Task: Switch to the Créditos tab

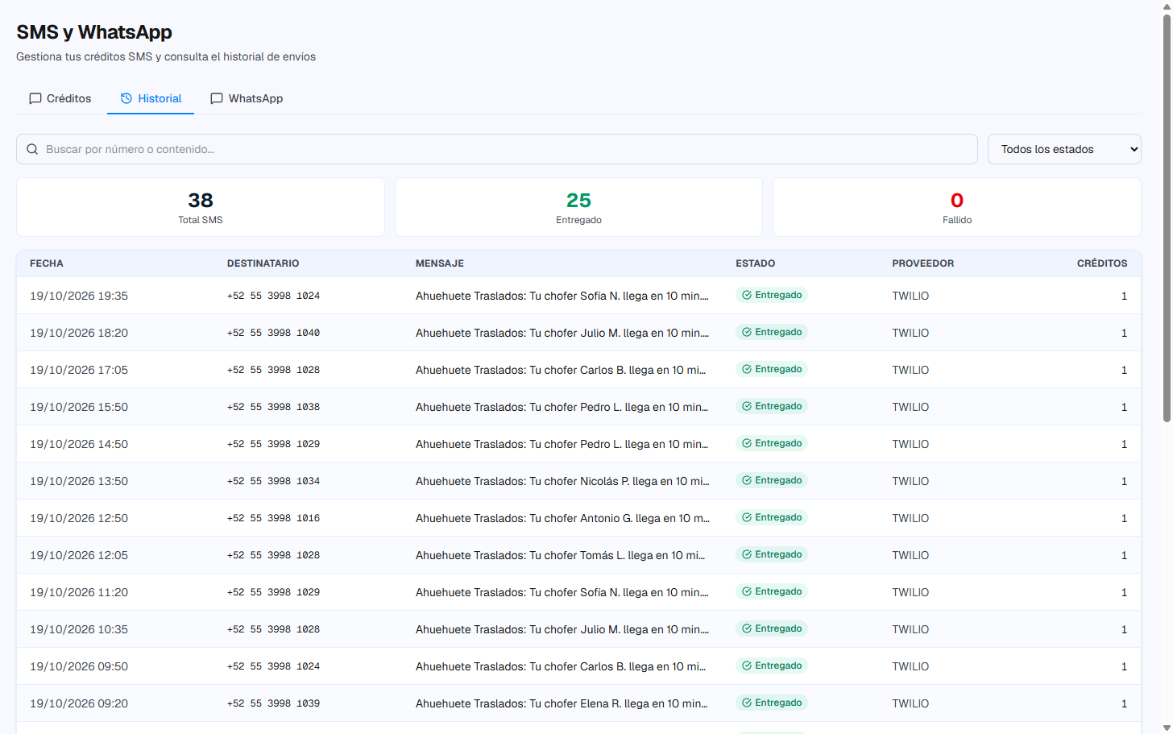Action: 60,98
